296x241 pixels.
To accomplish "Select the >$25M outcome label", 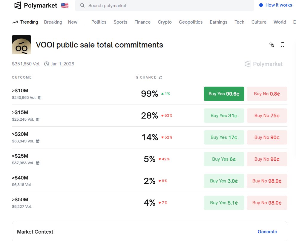I will tap(20, 156).
